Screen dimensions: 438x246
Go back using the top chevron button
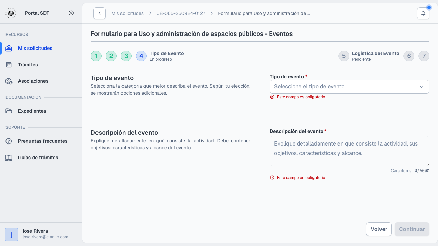coord(100,13)
